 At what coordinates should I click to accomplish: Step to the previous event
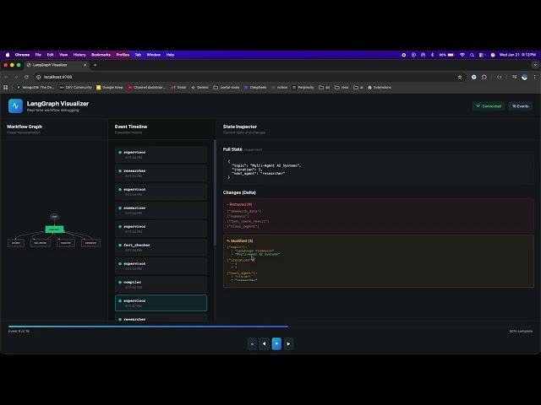point(265,343)
